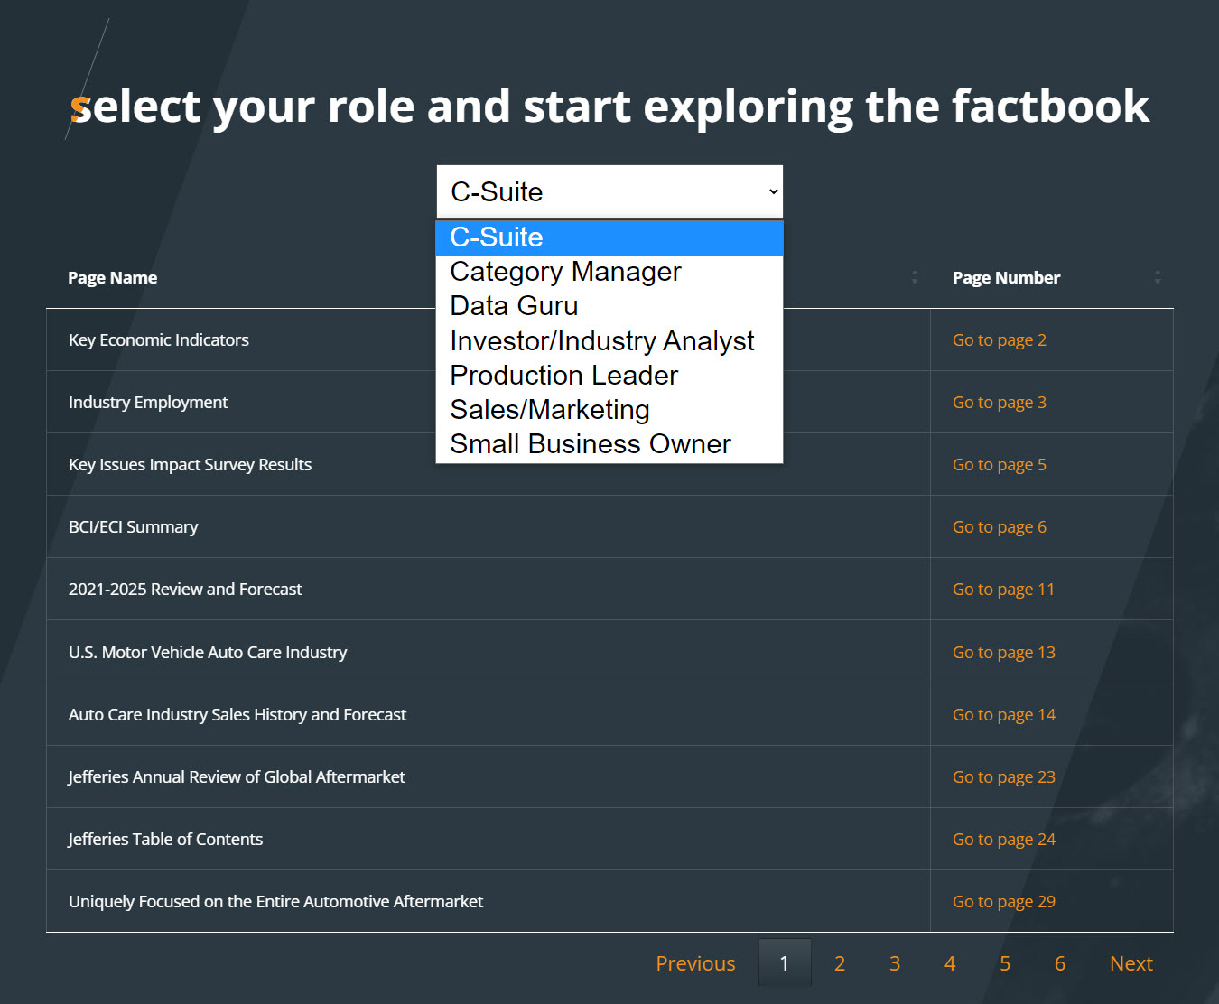Click the Key Economic Indicators row text
This screenshot has height=1004, width=1219.
click(x=159, y=340)
